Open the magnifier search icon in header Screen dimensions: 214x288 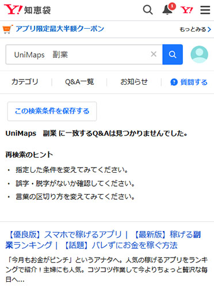pyautogui.click(x=148, y=10)
